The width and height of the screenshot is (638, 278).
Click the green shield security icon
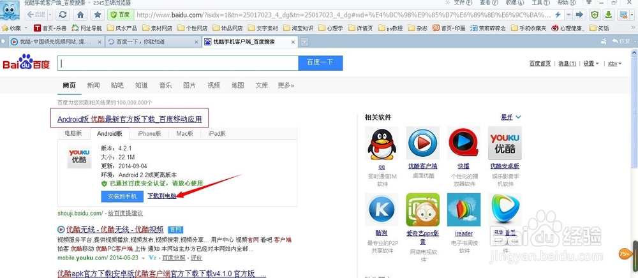pos(595,15)
